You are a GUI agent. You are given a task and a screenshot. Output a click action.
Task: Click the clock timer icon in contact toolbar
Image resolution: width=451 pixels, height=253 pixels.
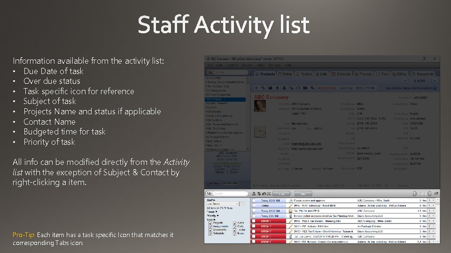click(298, 88)
